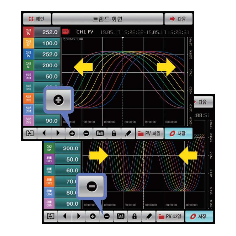Viewport: 236px width, 236px height.
Task: Click the minus zoom icon in upper toolbar
Action: 86,133
